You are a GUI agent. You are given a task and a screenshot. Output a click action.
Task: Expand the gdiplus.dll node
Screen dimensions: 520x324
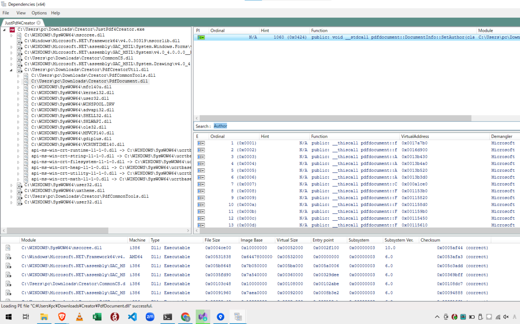[x=19, y=139]
